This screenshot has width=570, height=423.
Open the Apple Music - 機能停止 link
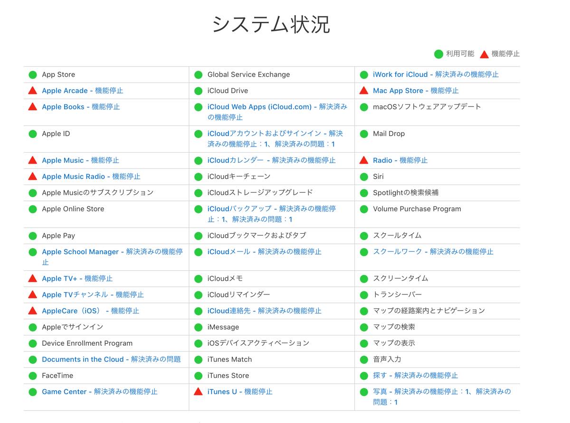click(80, 160)
